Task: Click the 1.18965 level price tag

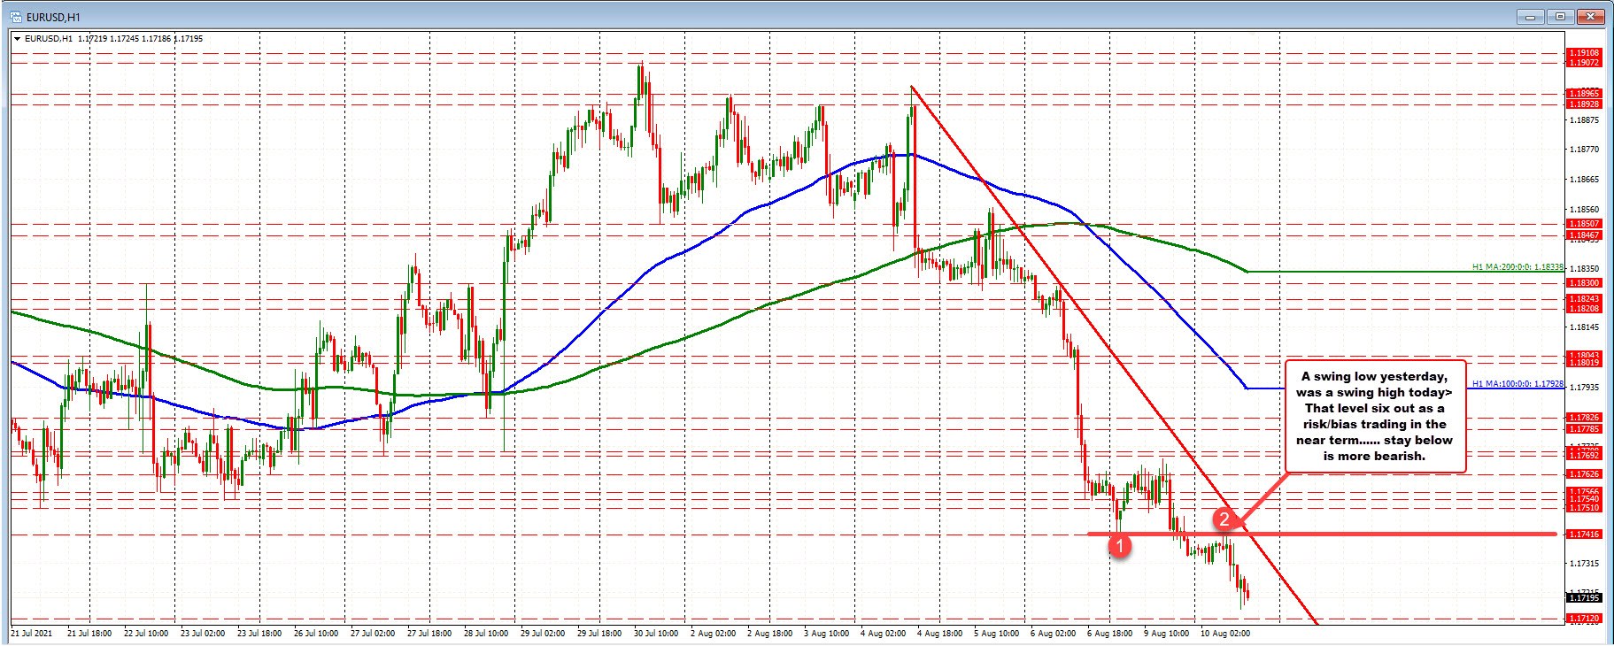Action: 1584,94
